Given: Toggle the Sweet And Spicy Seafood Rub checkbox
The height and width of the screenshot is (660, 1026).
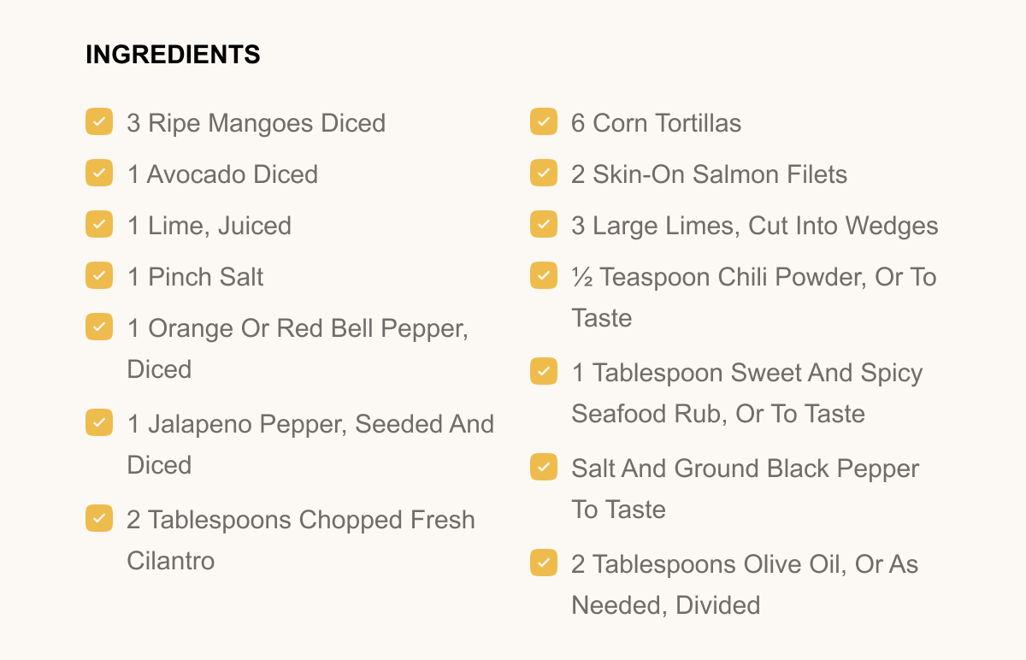Looking at the screenshot, I should click(x=544, y=371).
